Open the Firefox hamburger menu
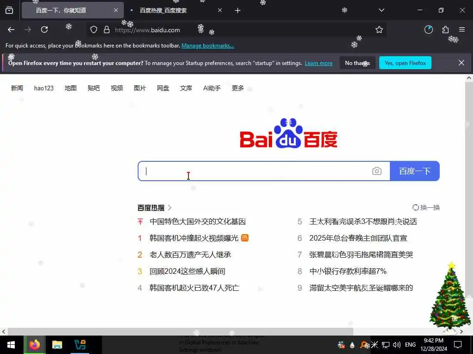This screenshot has width=473, height=354. (x=462, y=29)
